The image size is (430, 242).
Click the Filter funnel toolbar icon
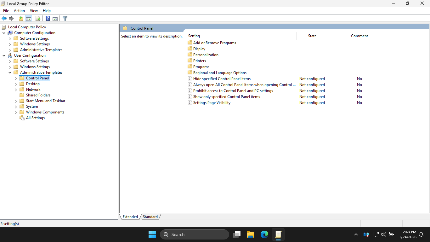point(65,19)
